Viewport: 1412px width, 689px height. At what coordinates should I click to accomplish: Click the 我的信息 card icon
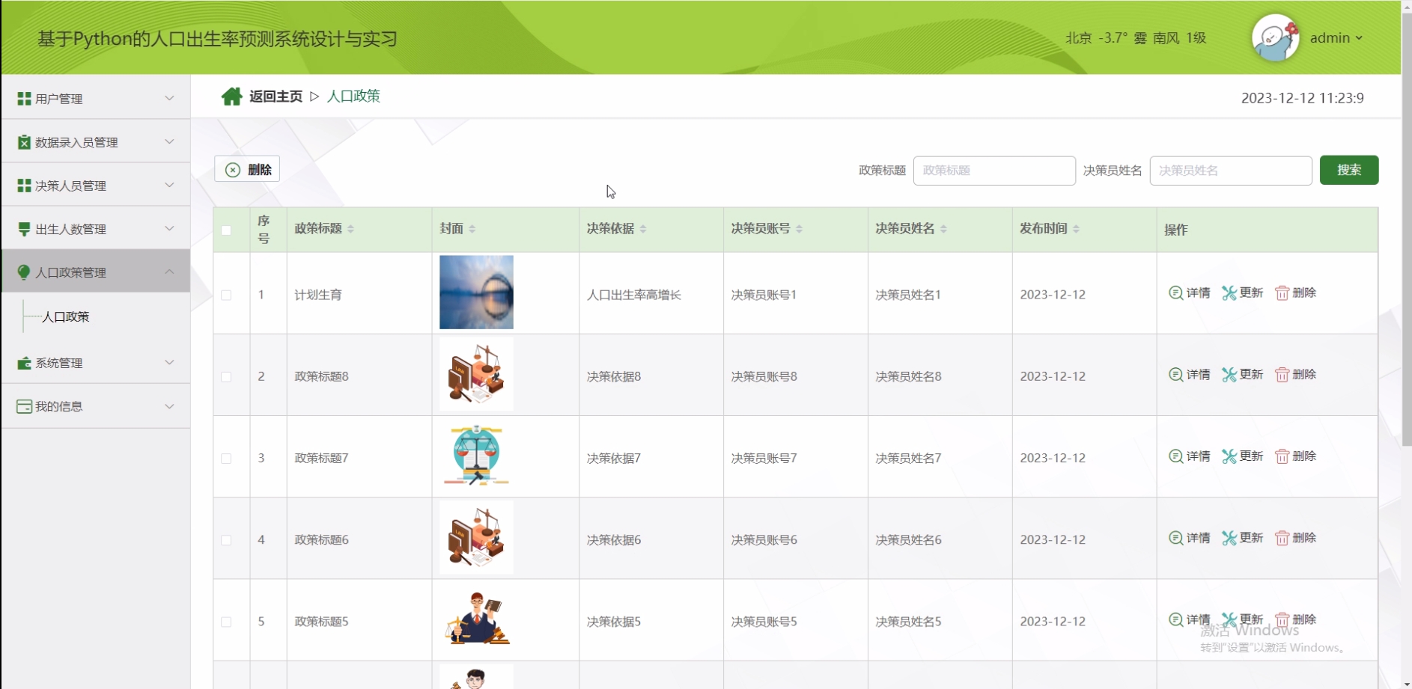(x=24, y=406)
